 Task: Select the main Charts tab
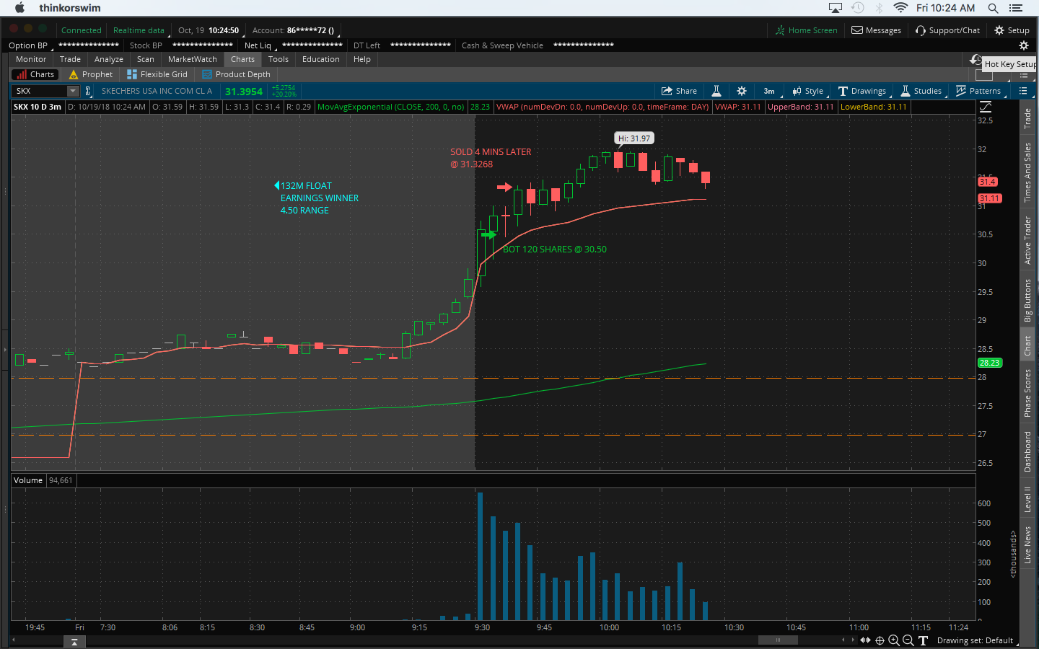click(x=243, y=59)
